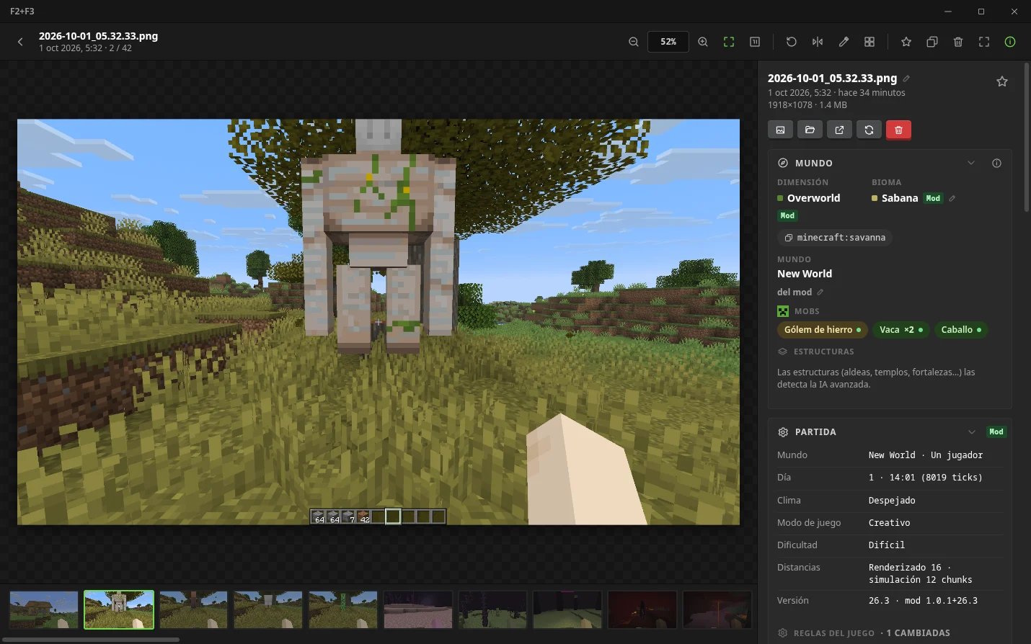
Task: Open the third thumbnail in filmstrip
Action: [x=193, y=609]
